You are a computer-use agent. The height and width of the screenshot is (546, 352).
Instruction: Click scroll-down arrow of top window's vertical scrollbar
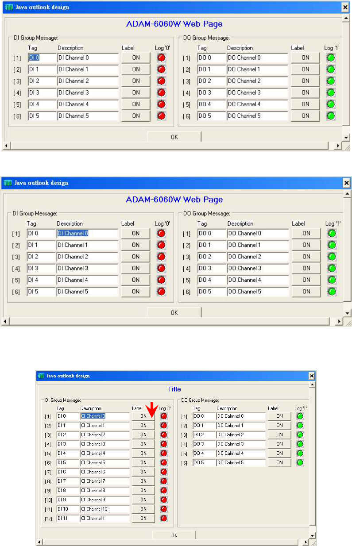[x=347, y=138]
